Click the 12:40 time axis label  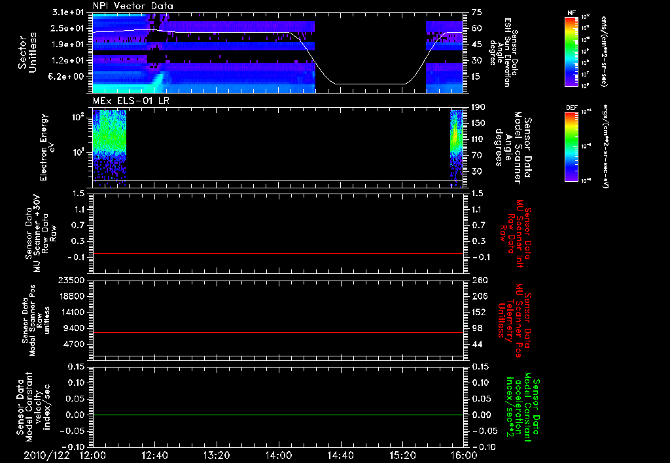[x=154, y=455]
